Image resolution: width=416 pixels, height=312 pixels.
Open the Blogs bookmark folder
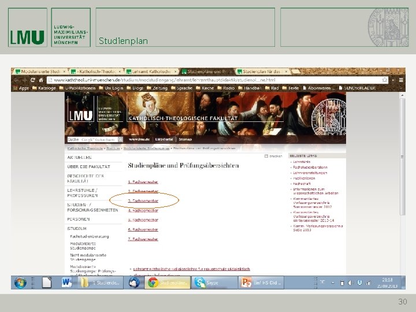135,88
